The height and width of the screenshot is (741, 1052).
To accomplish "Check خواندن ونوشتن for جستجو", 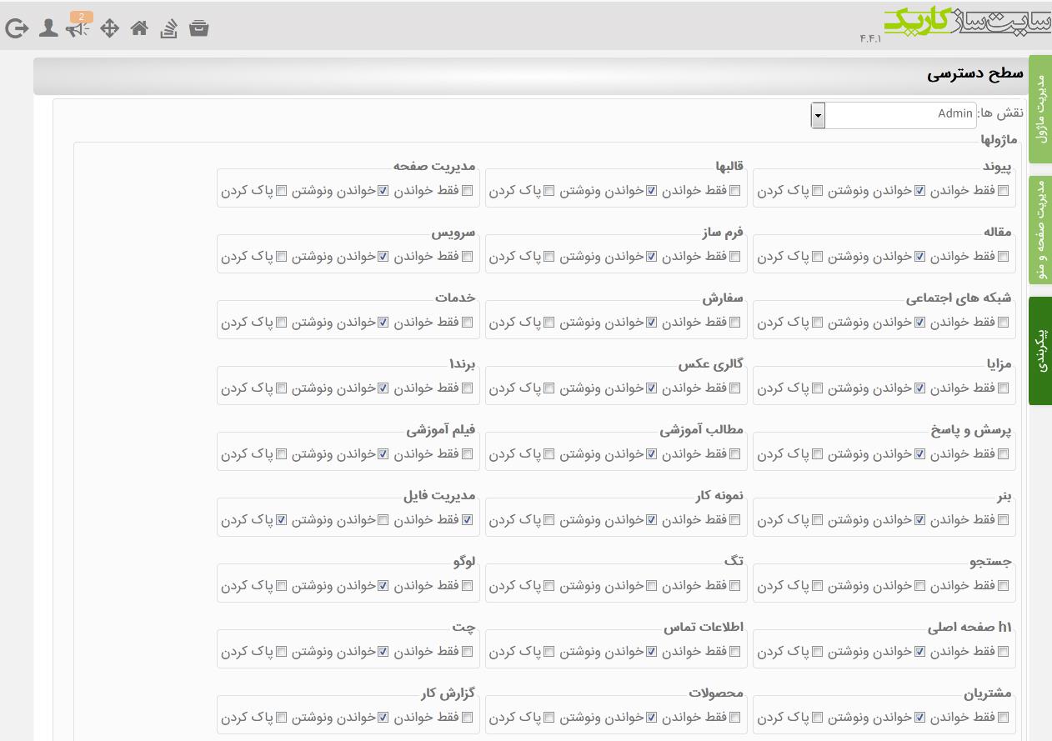I will click(920, 586).
